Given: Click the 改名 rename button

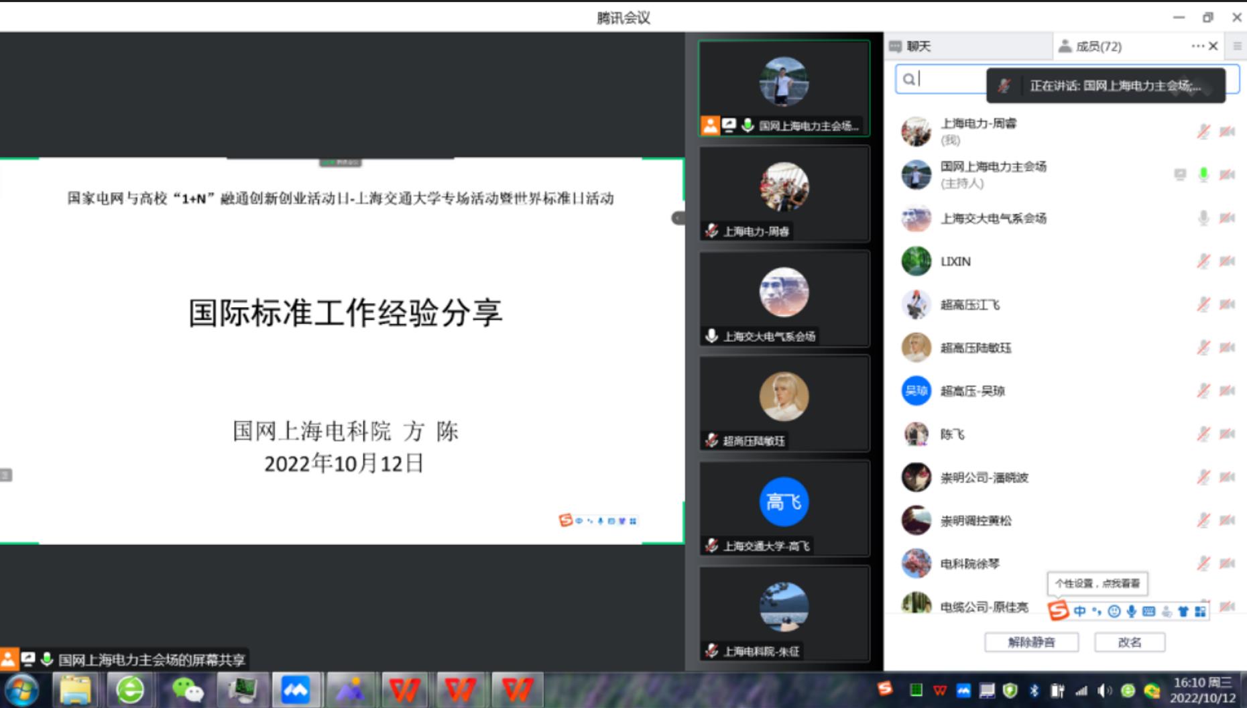Looking at the screenshot, I should [x=1129, y=642].
